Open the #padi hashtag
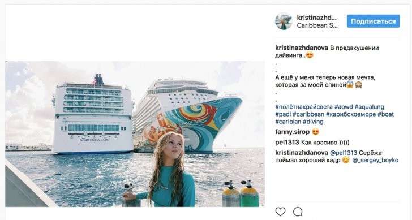This screenshot has height=220, width=412. 283,114
